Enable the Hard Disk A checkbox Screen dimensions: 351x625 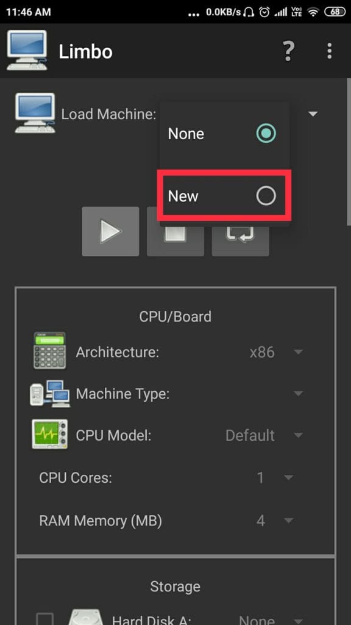[x=45, y=619]
